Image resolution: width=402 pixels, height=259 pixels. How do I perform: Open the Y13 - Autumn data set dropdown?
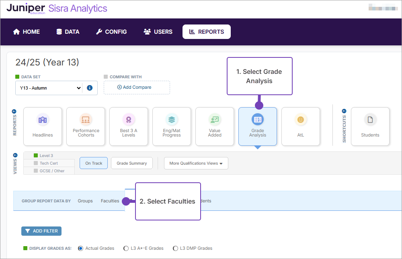[48, 88]
